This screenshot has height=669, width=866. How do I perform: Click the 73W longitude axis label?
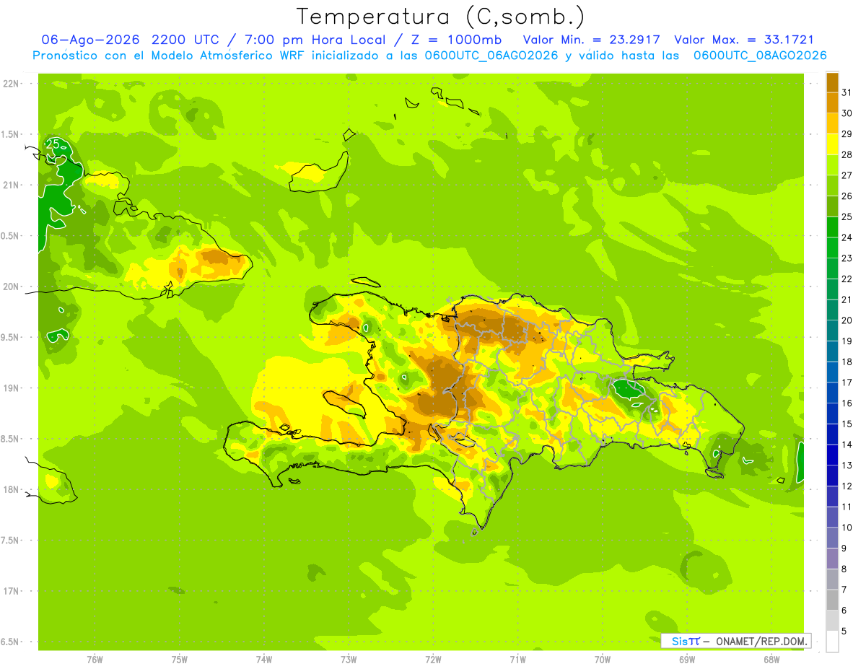point(349,660)
